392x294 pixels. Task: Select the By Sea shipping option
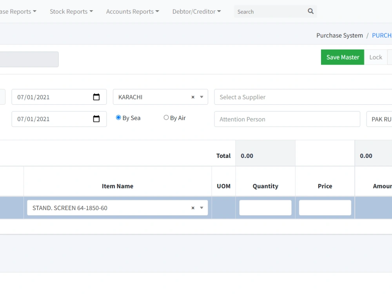pos(118,117)
